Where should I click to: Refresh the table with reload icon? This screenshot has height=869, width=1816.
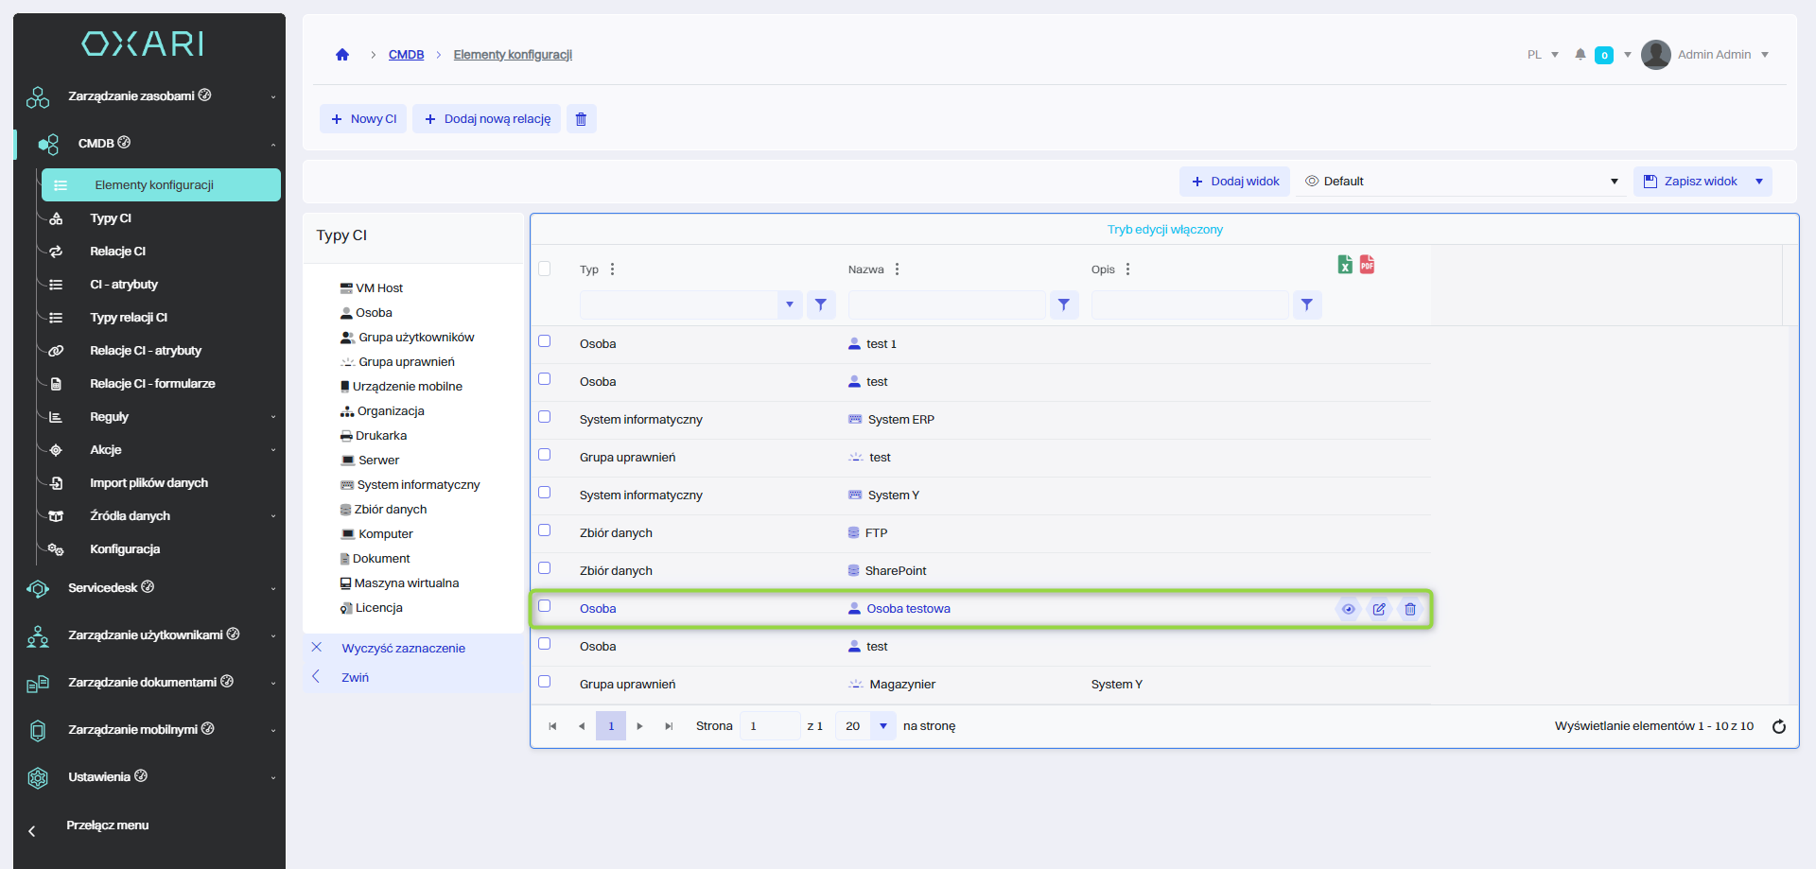pos(1778,726)
